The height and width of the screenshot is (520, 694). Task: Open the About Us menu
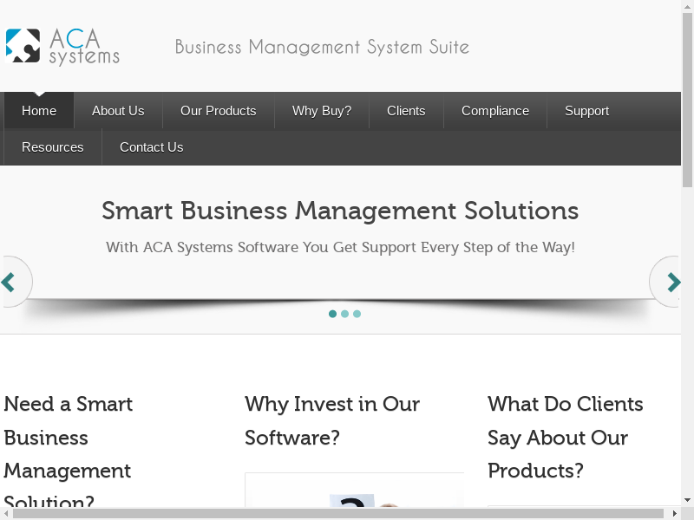click(118, 111)
